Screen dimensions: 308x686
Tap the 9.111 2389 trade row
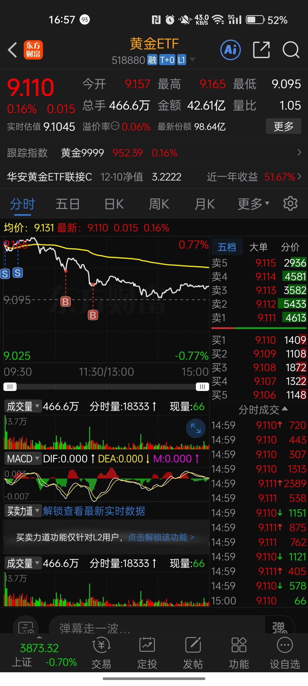click(x=259, y=483)
